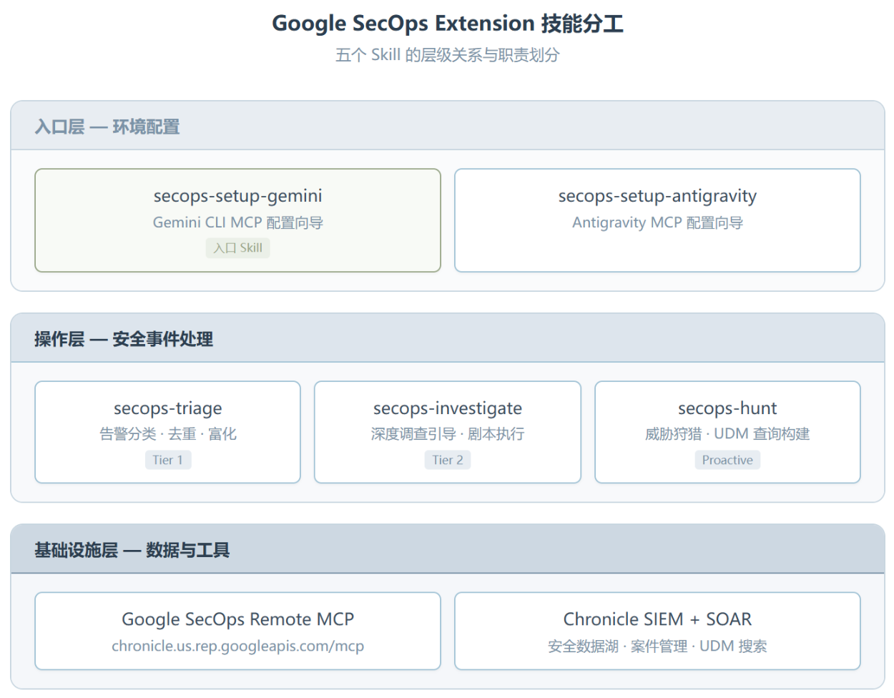Click the chronicle.us.rep.googleapis.com/mcp URL text
This screenshot has width=894, height=698.
[x=237, y=646]
